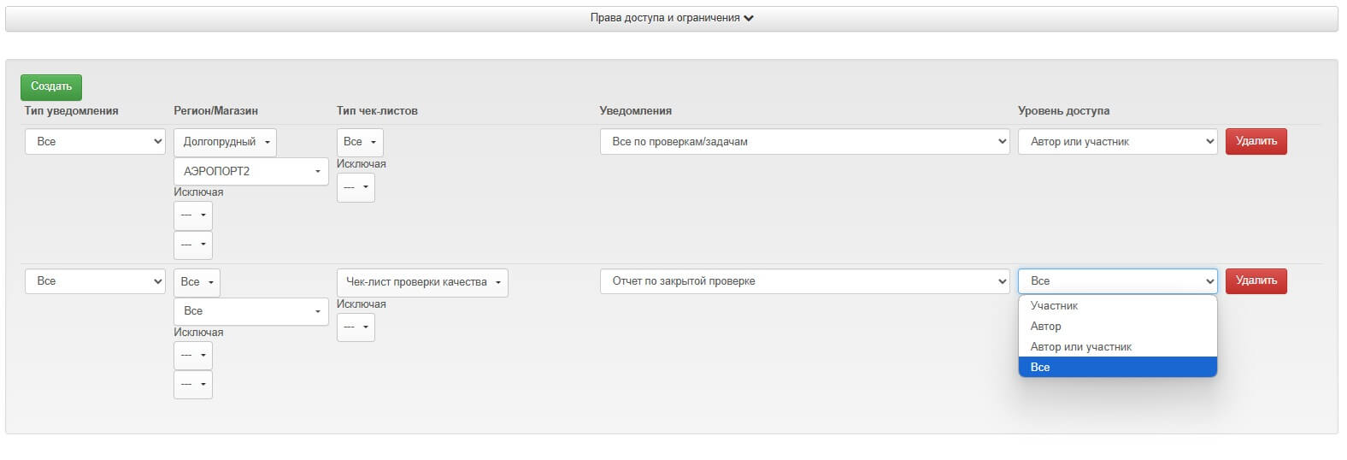The image size is (1347, 460).
Task: Delete the first notification rule row
Action: point(1256,141)
